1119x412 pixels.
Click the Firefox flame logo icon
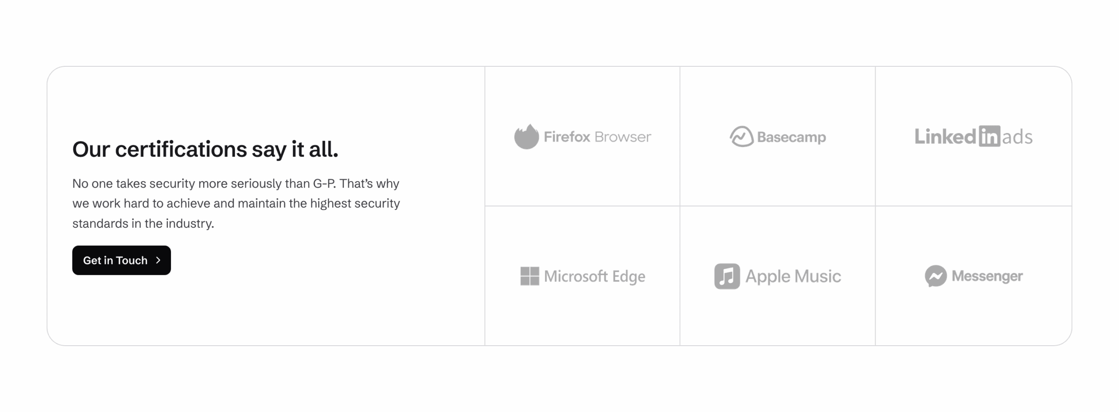click(526, 136)
